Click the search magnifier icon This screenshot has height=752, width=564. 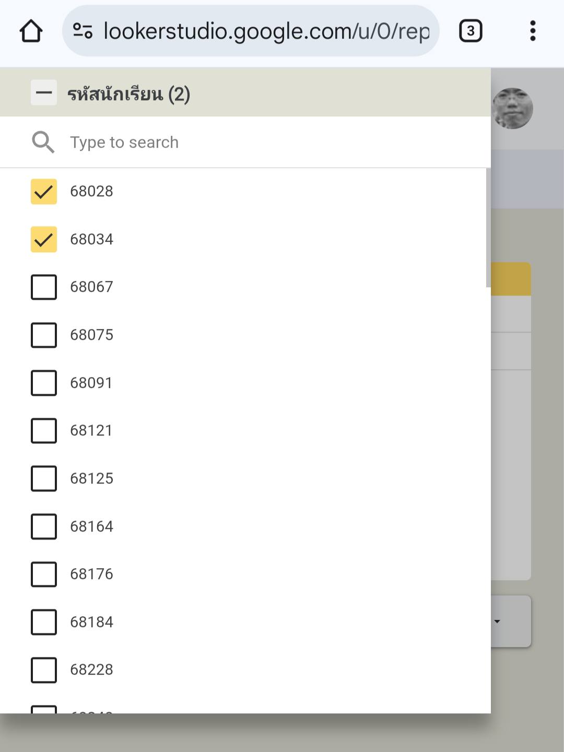43,142
